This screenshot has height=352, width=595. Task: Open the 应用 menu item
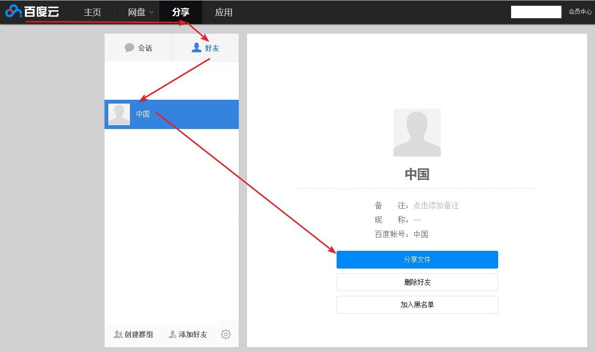click(x=223, y=12)
